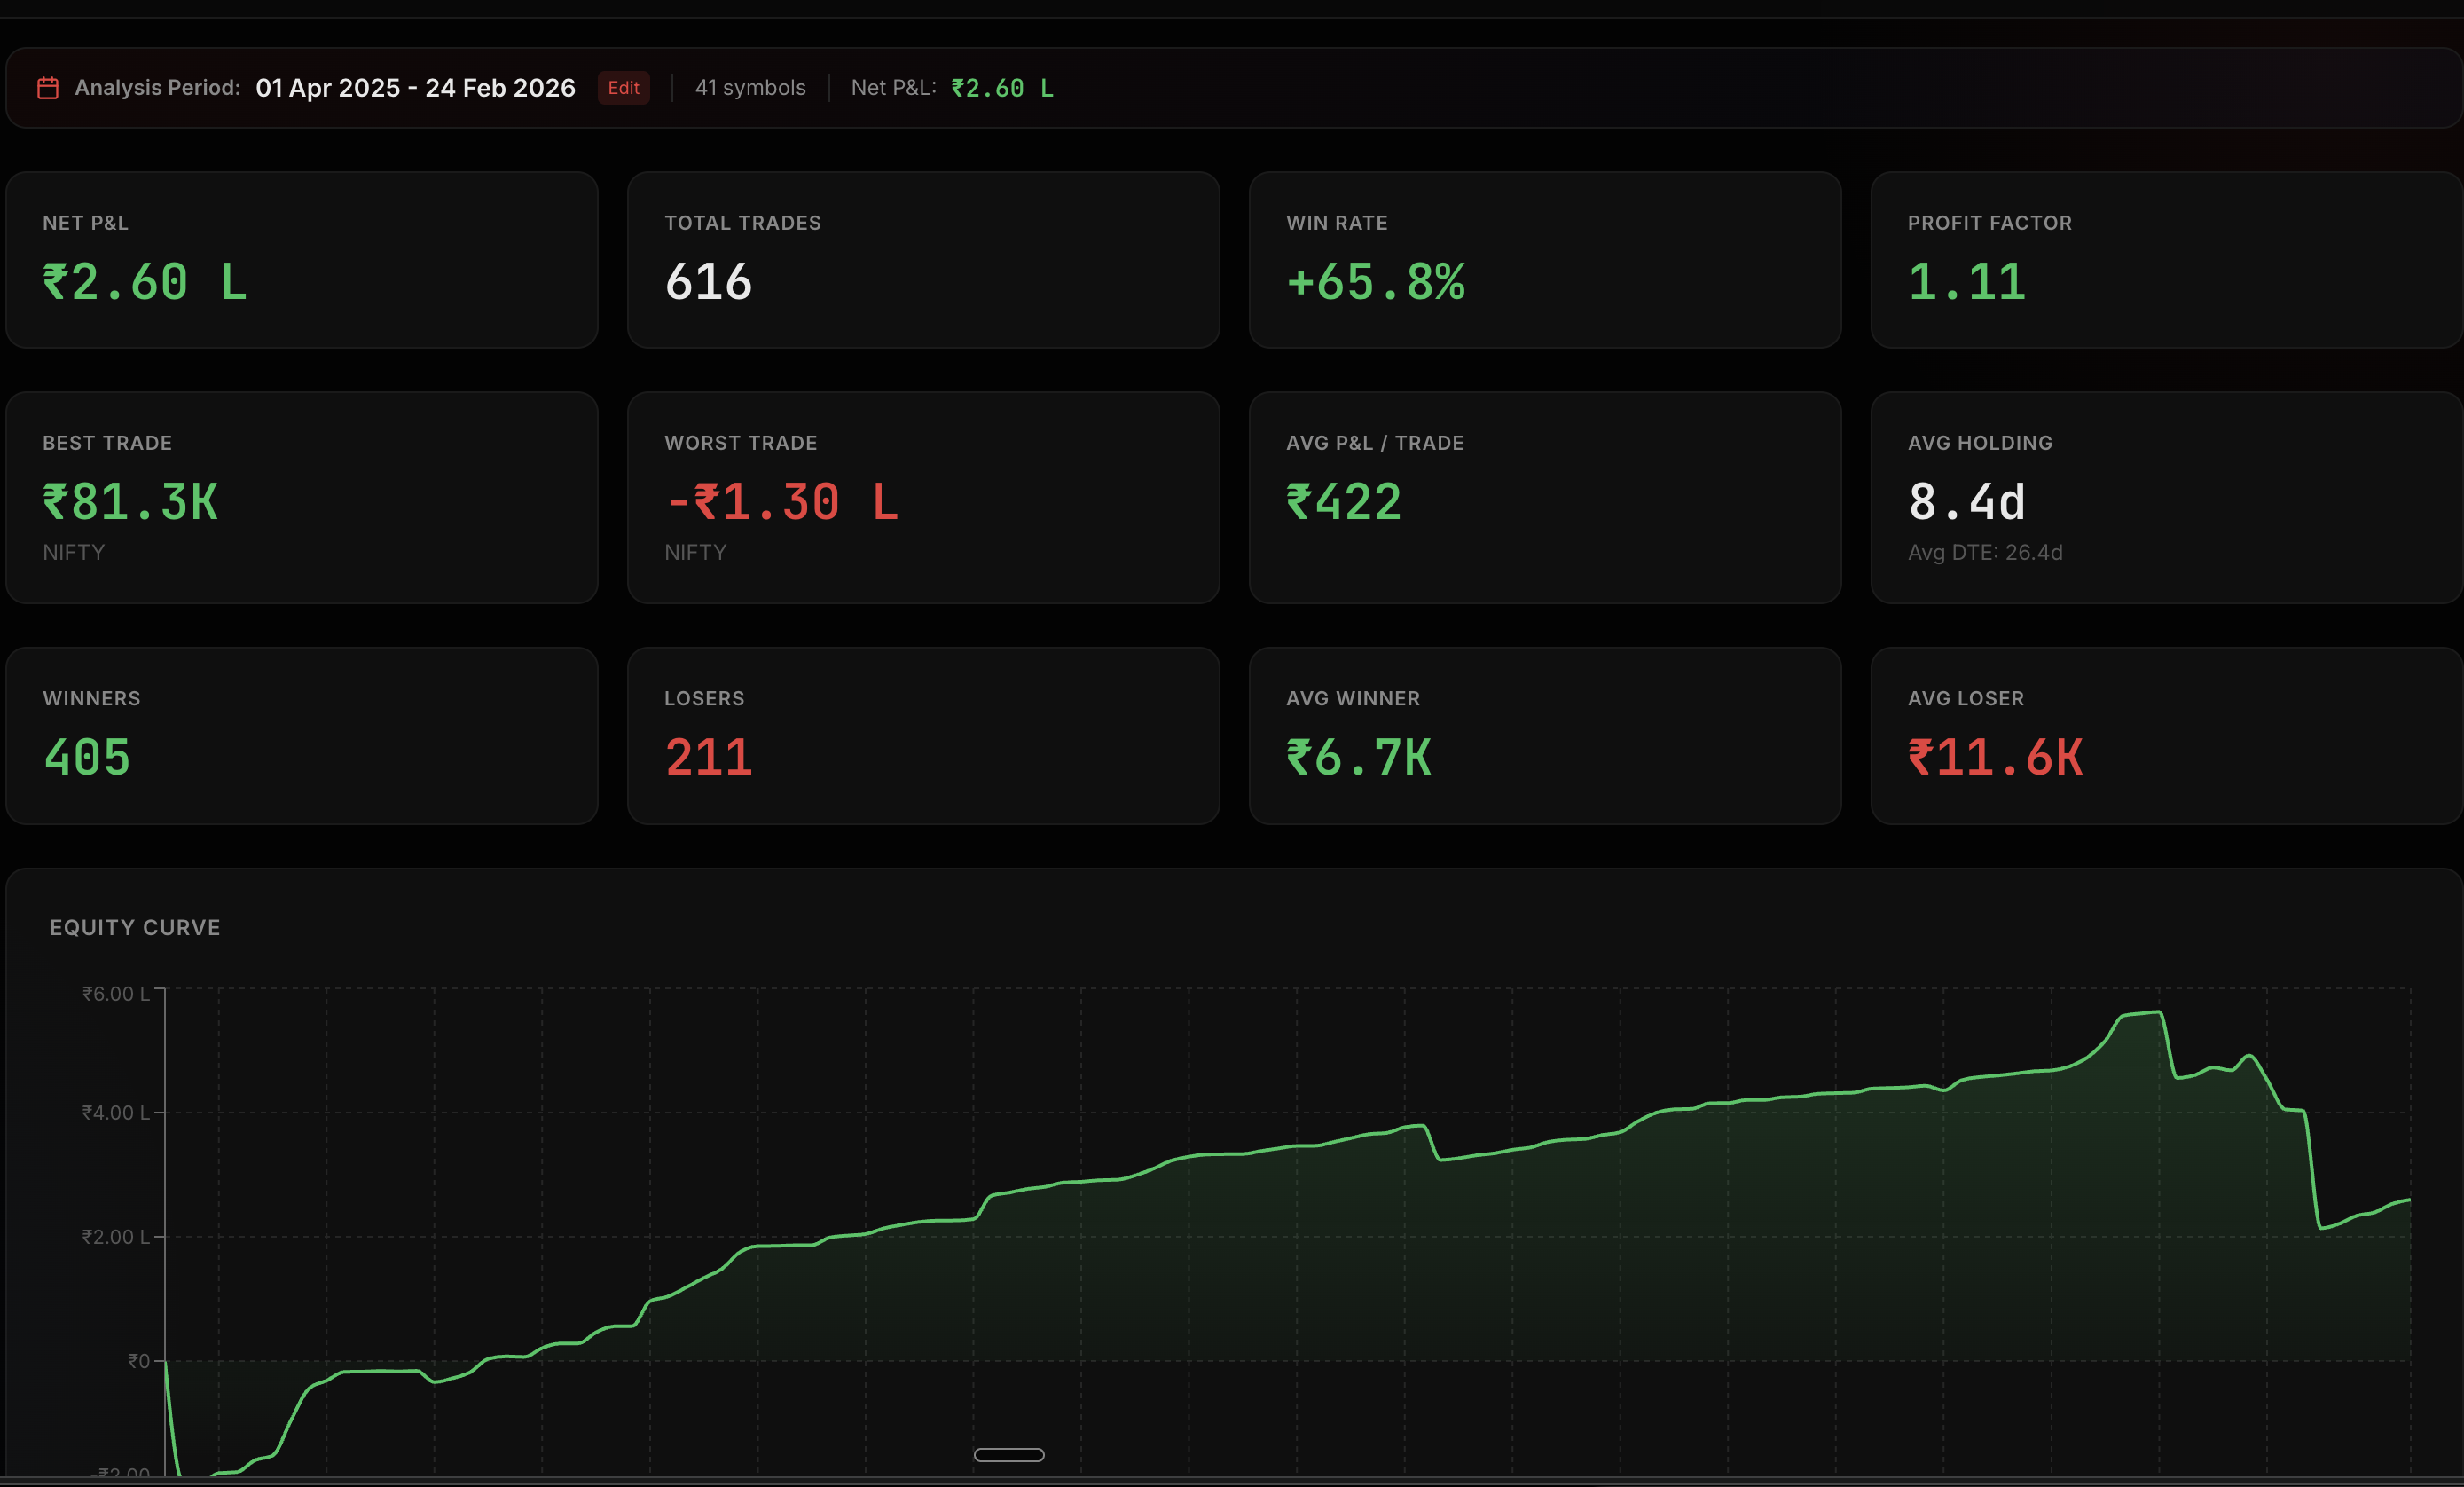Select the Avg Winner ₹6.7K card
The image size is (2464, 1487).
coord(1544,736)
